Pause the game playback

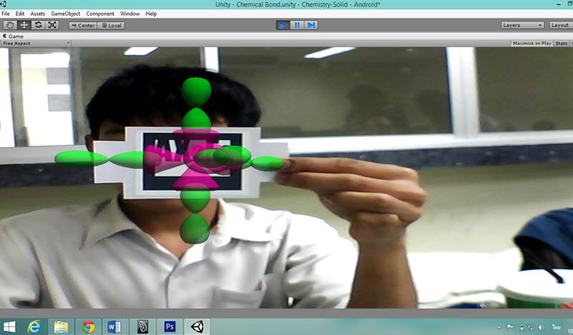[297, 25]
